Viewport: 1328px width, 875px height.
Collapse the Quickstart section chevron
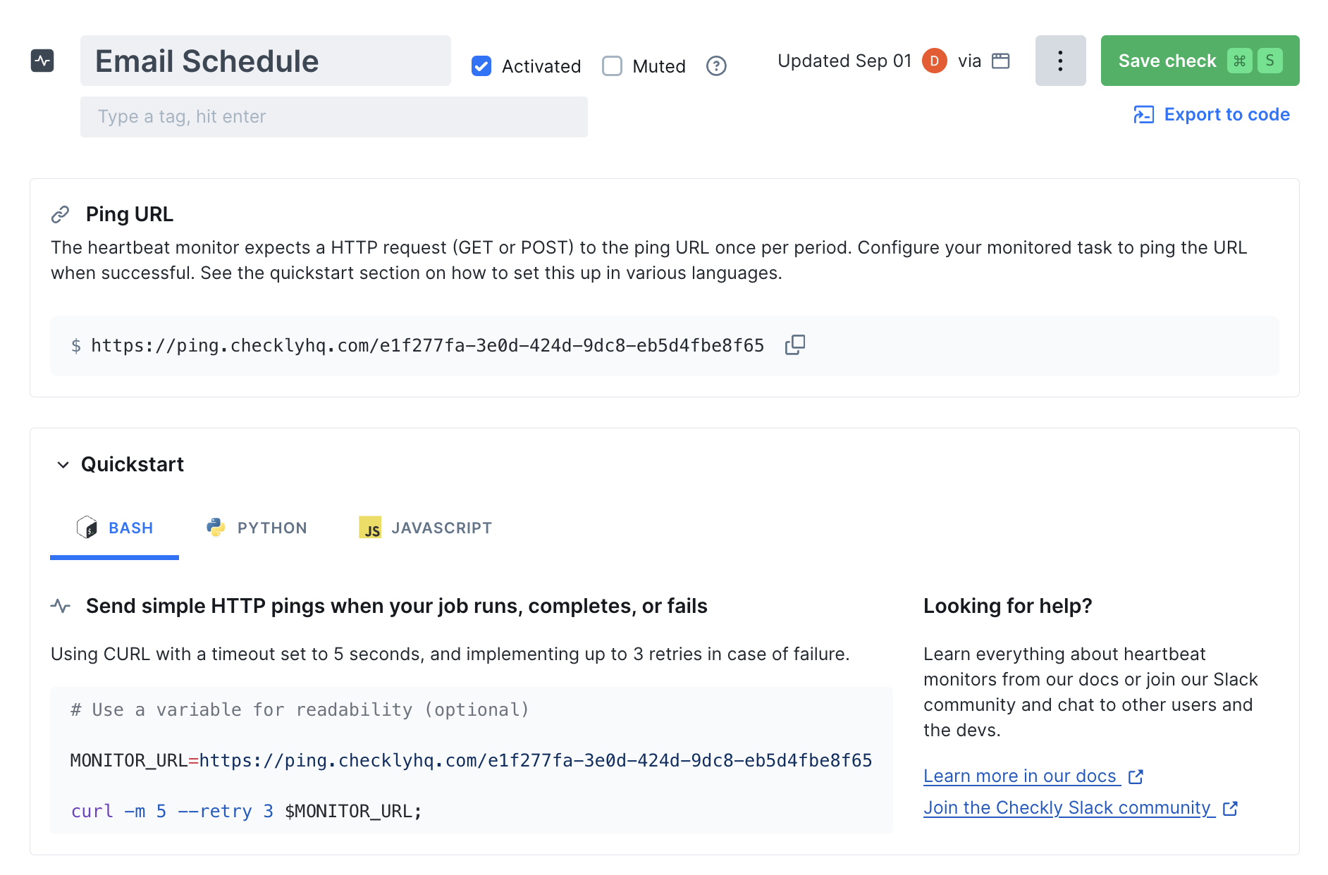coord(63,465)
